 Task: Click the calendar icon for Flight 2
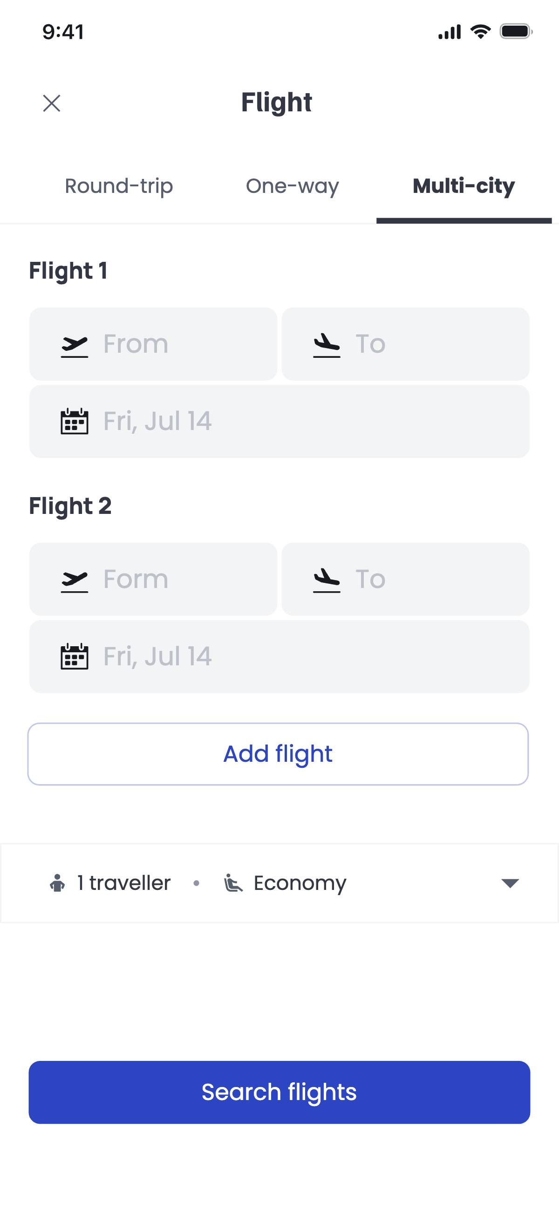pyautogui.click(x=75, y=656)
